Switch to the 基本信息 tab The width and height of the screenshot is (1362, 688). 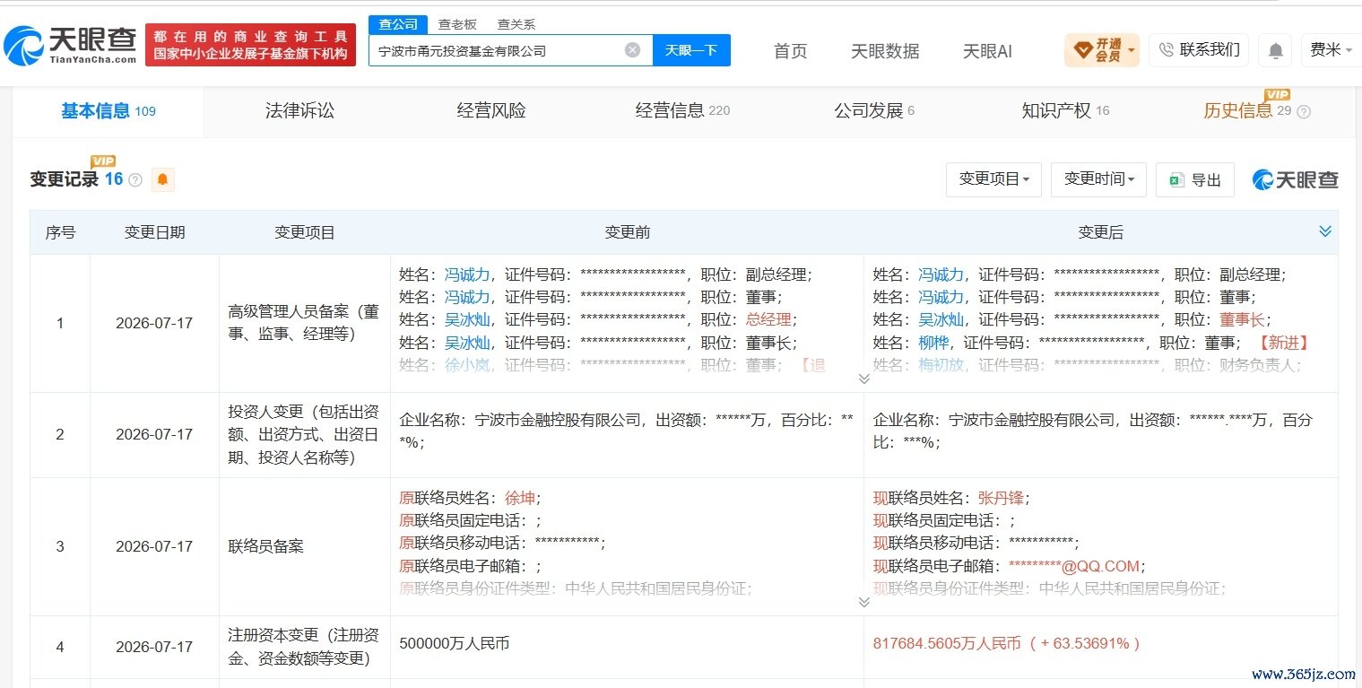click(108, 111)
